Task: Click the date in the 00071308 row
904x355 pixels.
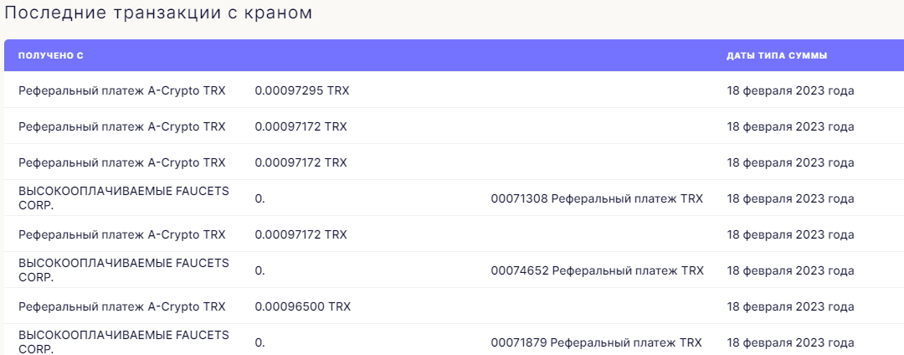Action: 790,198
